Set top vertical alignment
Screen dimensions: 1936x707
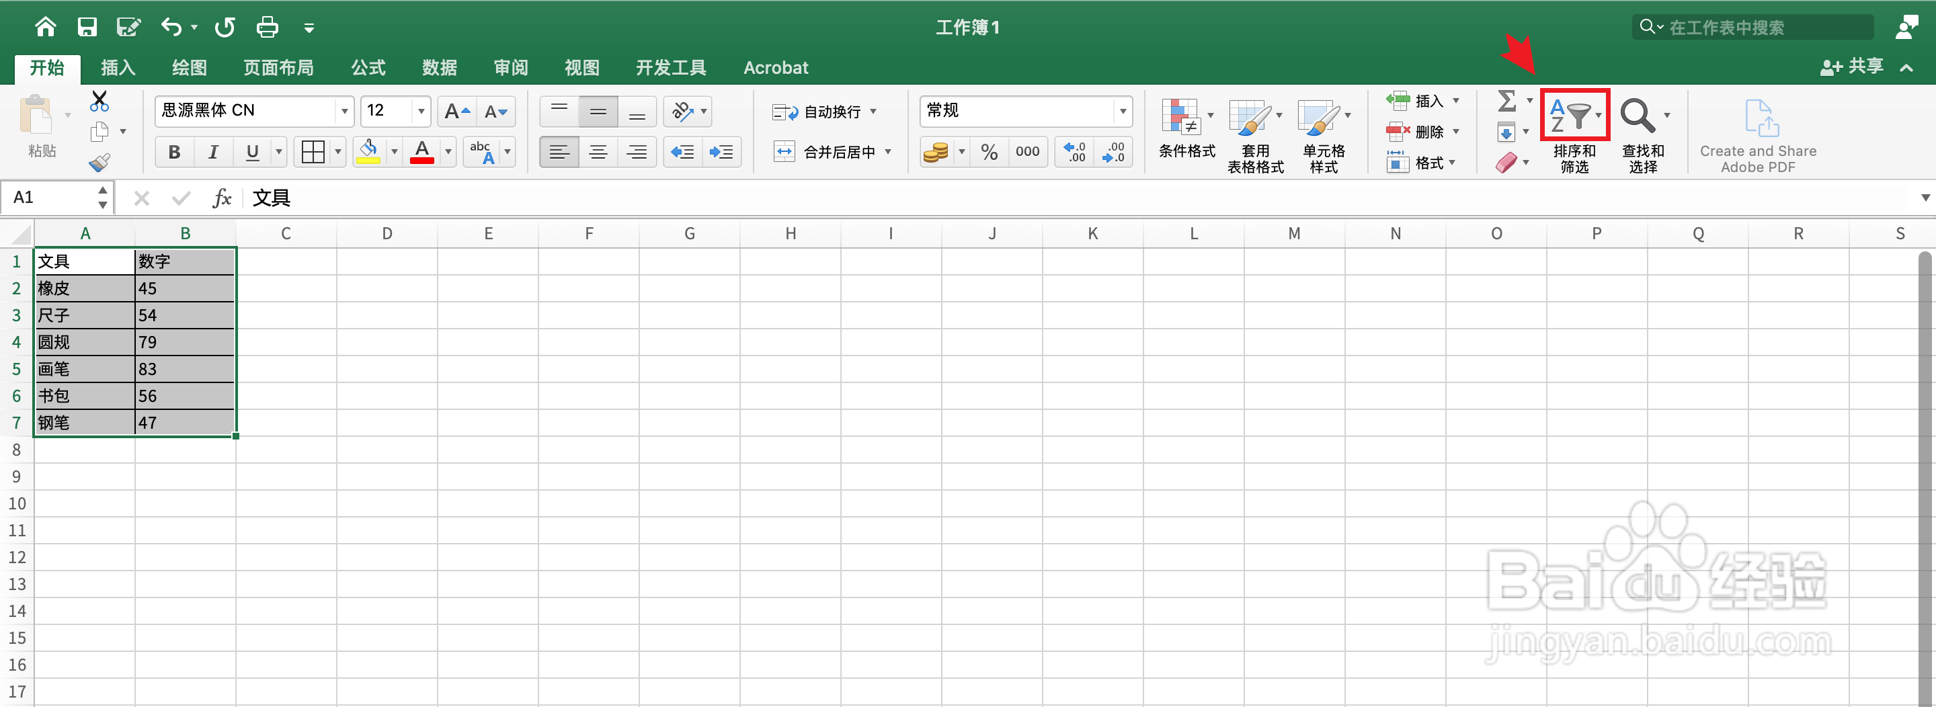coord(559,111)
